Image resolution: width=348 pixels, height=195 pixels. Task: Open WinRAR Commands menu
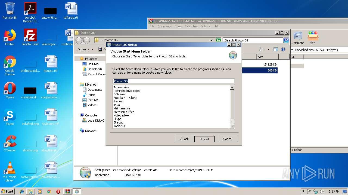pos(164,26)
